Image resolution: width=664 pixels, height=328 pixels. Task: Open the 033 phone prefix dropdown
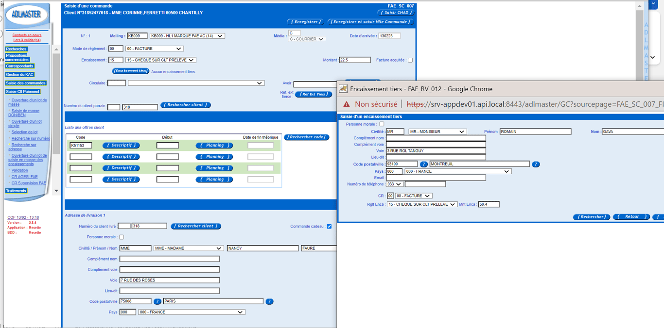(395, 184)
